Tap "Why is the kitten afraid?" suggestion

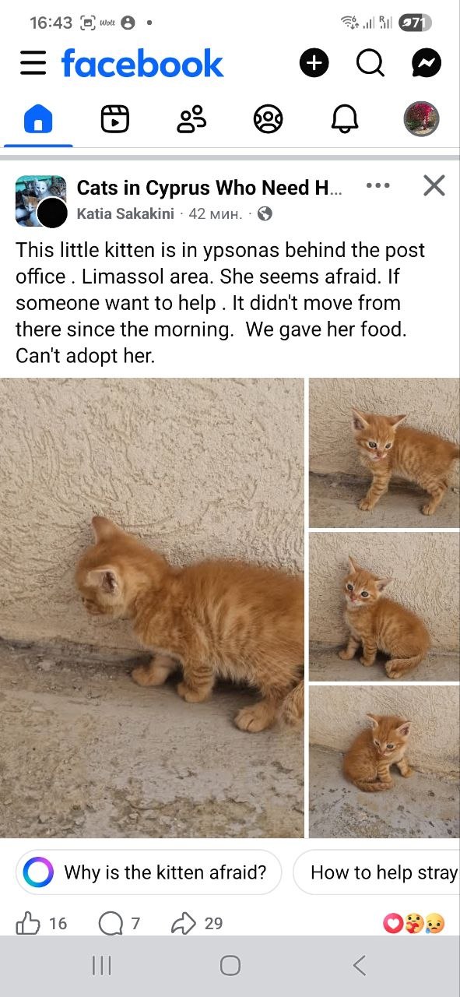coord(149,872)
